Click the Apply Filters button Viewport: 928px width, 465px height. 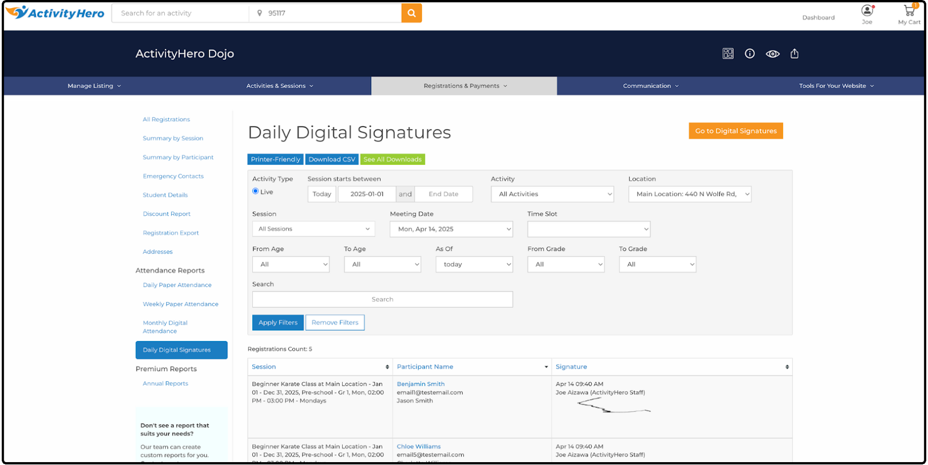(278, 322)
